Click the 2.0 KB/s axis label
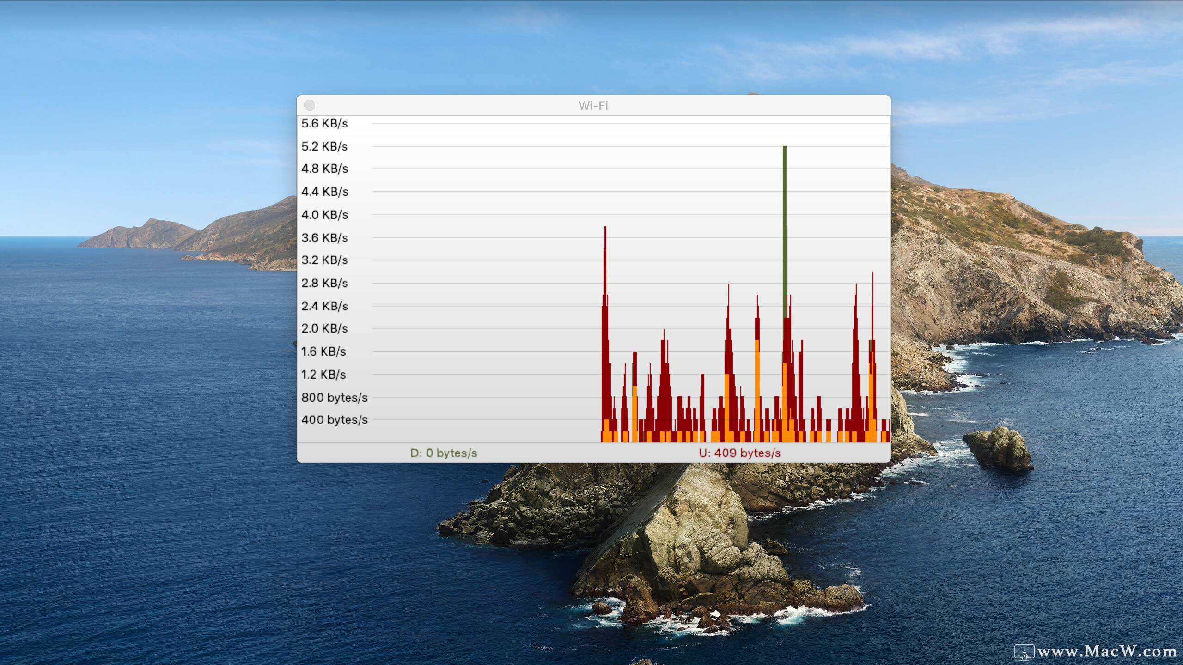 coord(324,328)
